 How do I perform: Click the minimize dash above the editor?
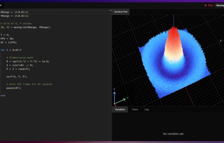[x=111, y=10]
